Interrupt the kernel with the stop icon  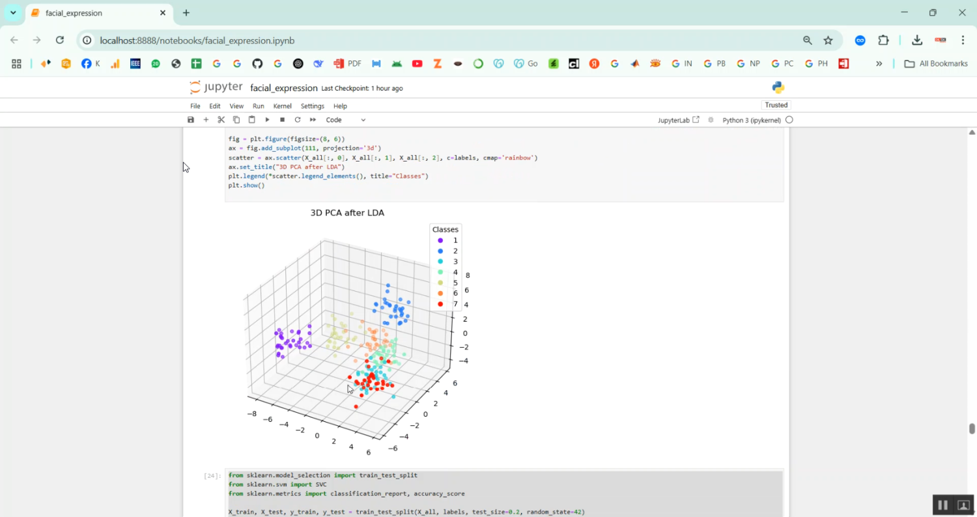pyautogui.click(x=282, y=120)
